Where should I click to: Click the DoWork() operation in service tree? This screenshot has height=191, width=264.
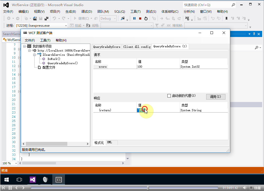[54, 59]
